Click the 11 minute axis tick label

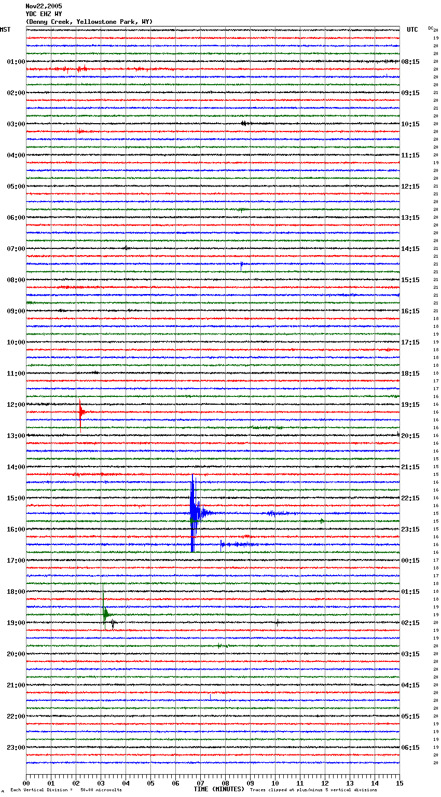[300, 783]
